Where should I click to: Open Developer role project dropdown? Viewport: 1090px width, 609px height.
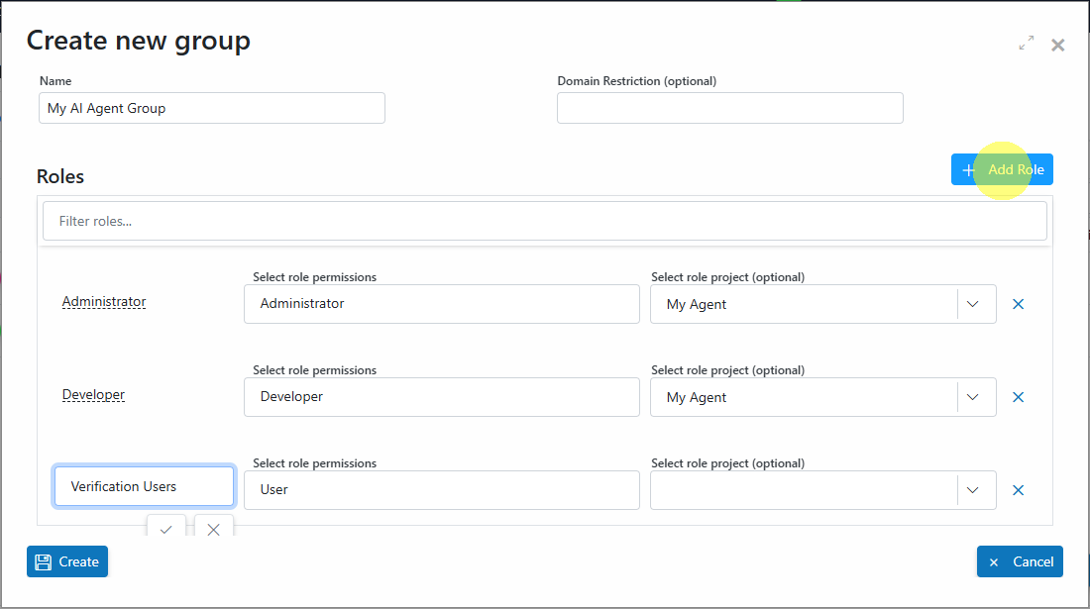[x=972, y=397]
